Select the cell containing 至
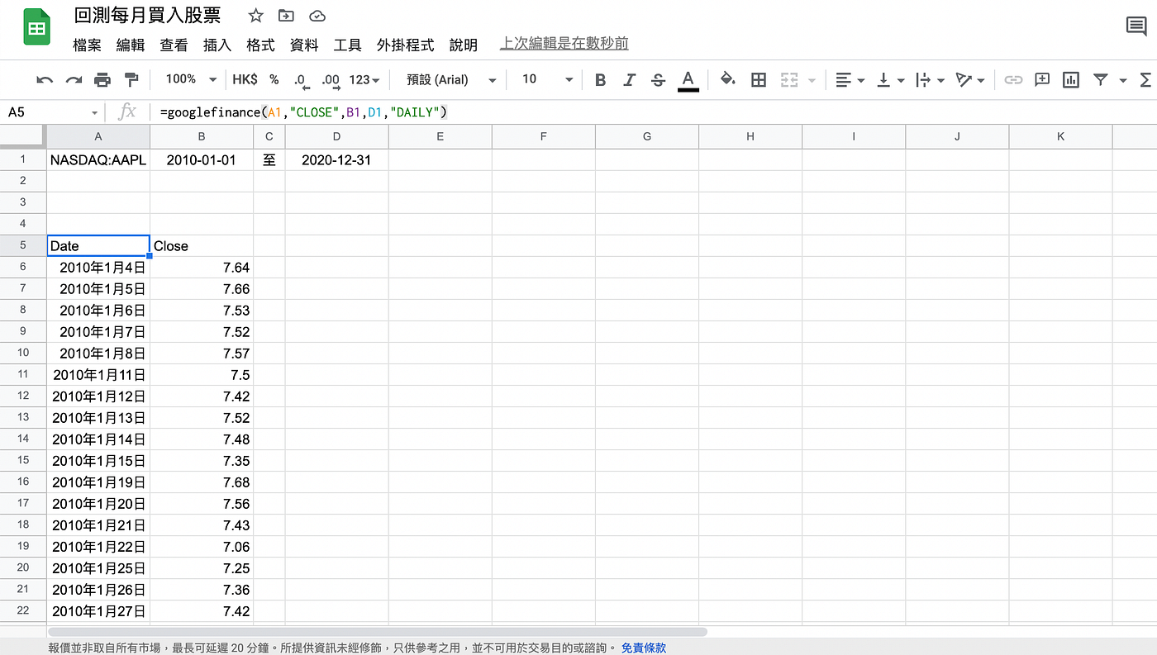 pos(269,160)
